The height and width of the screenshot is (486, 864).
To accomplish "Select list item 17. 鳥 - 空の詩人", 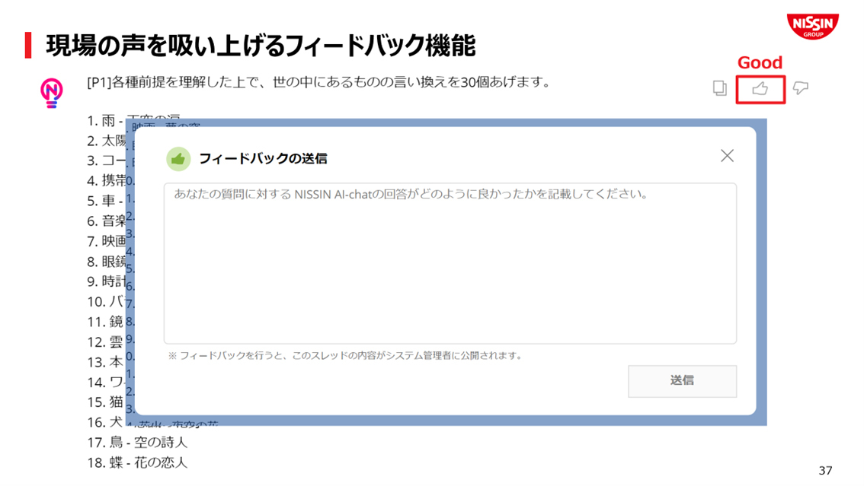I will pyautogui.click(x=137, y=442).
